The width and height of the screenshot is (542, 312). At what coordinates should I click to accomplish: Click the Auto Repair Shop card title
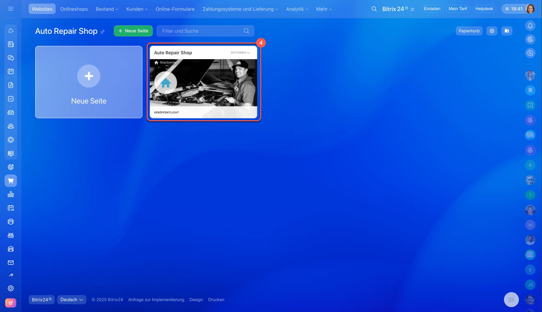(x=173, y=53)
